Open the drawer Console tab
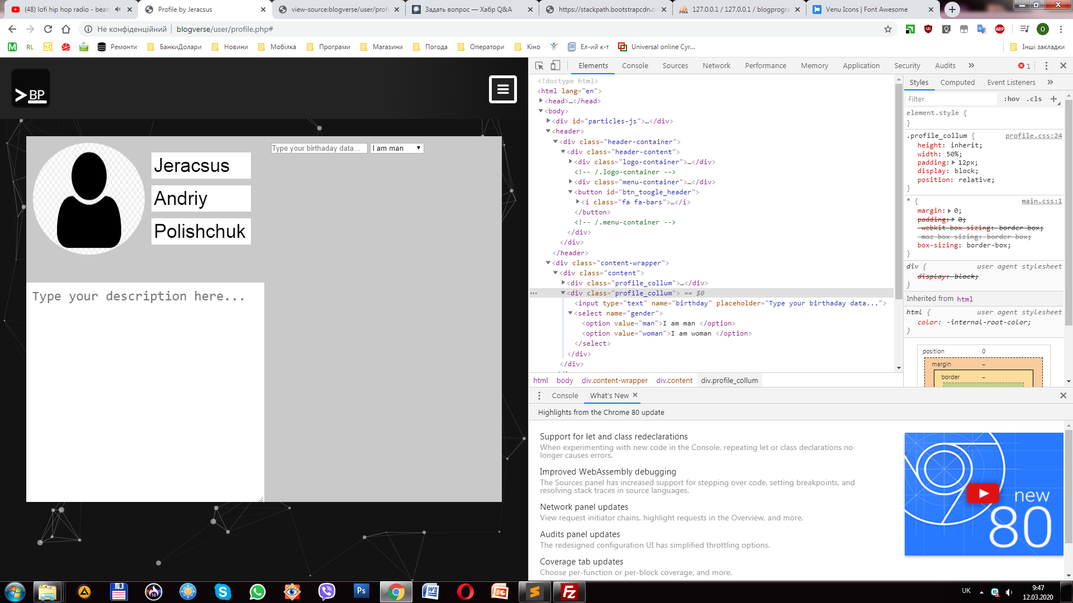 (564, 395)
